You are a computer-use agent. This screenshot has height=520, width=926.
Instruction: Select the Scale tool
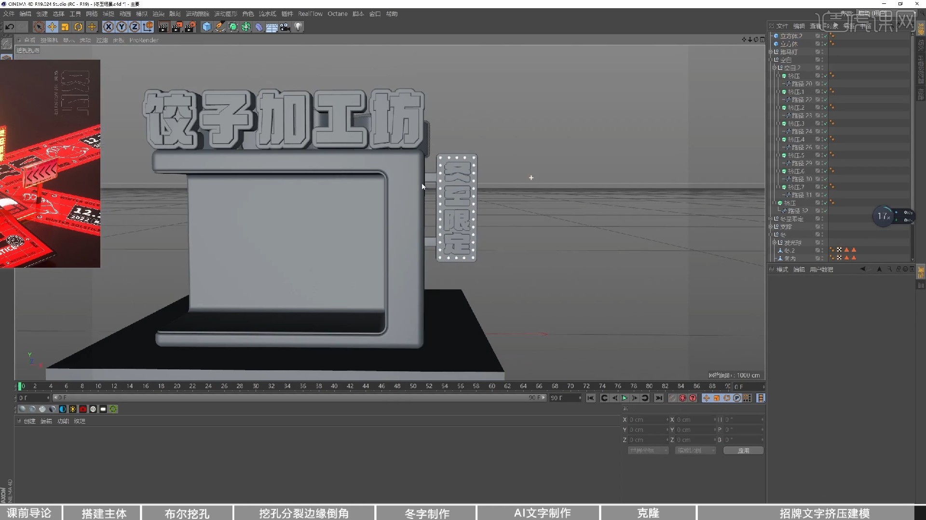(x=65, y=27)
